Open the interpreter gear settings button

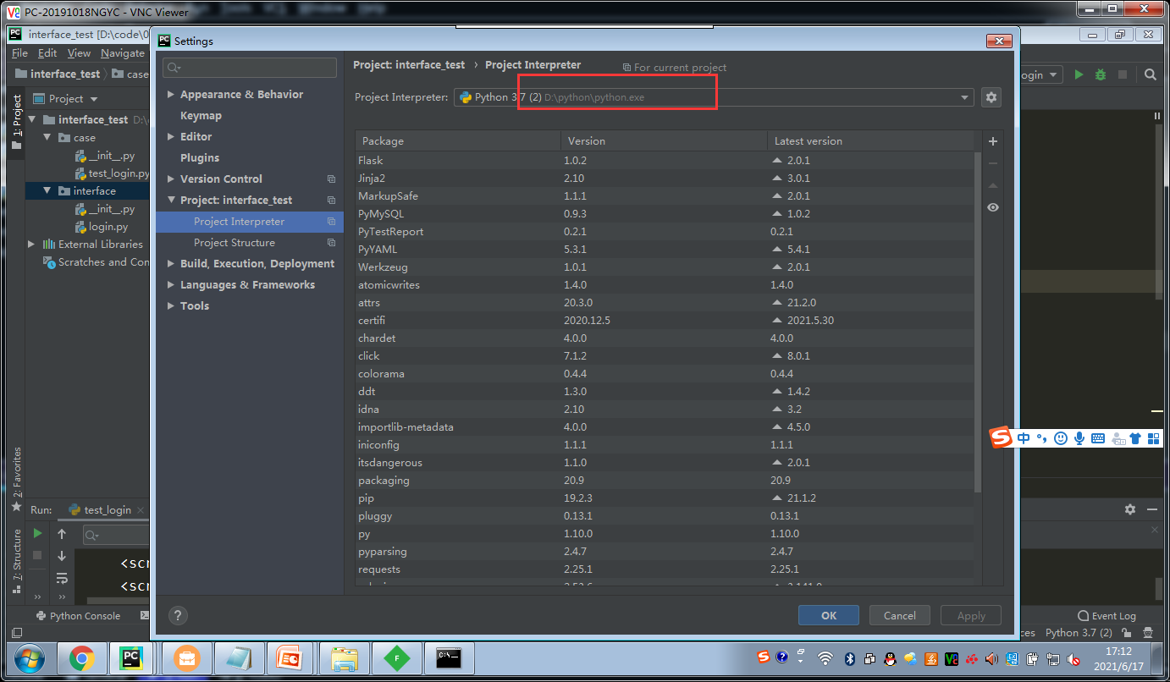(991, 97)
